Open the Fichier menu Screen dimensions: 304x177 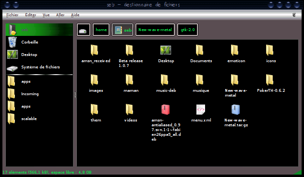pyautogui.click(x=12, y=15)
